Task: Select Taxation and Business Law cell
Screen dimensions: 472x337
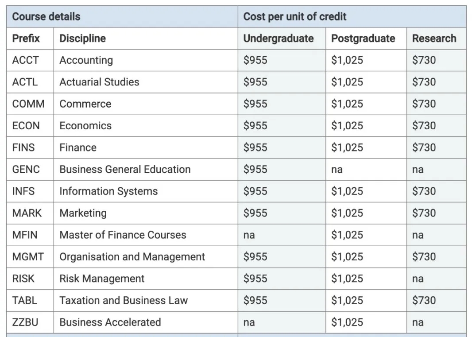Action: click(x=146, y=301)
